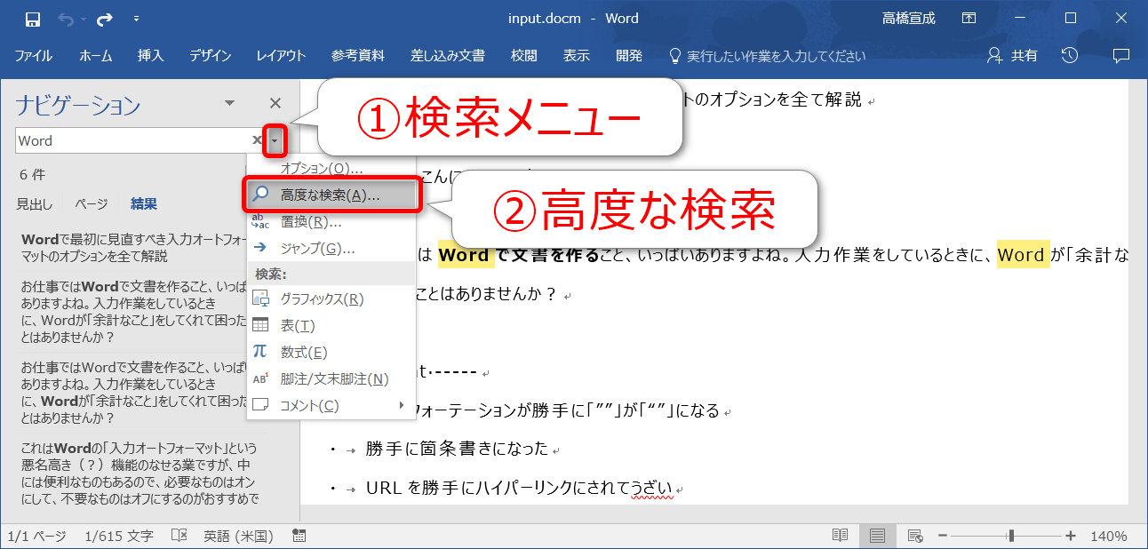
Task: Click the zoom slider handle
Action: pos(1010,536)
